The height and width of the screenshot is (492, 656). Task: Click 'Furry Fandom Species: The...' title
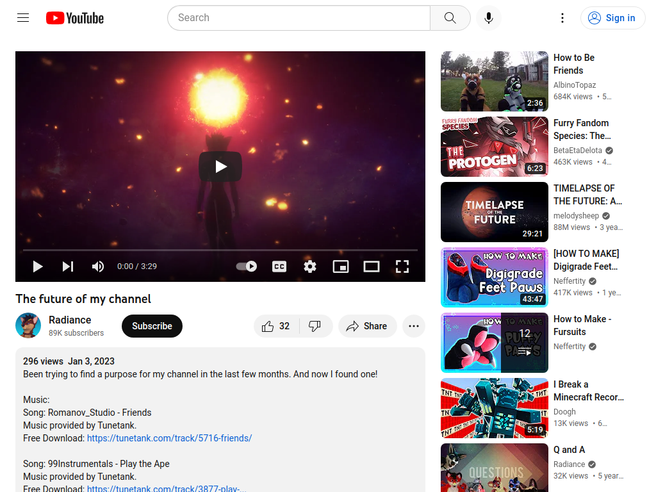tap(582, 129)
